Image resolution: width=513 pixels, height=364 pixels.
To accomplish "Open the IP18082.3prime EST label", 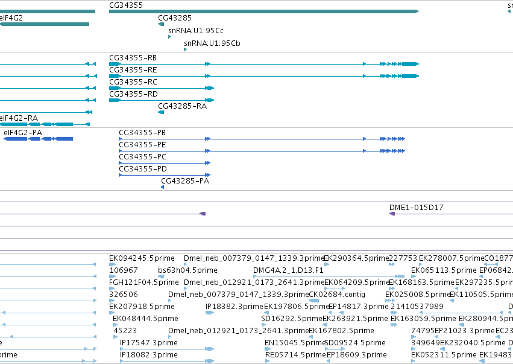I will pos(148,355).
